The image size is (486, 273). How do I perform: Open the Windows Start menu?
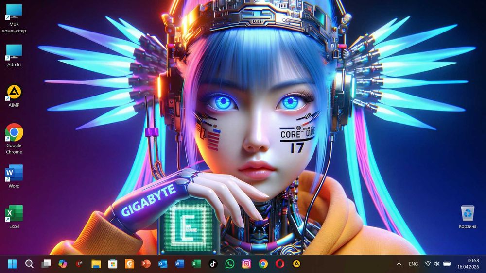(13, 264)
